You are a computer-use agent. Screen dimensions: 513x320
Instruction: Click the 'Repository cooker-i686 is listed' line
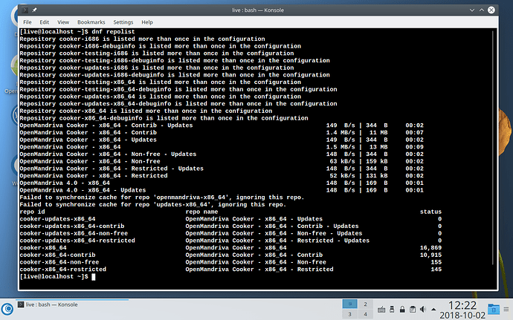(x=142, y=39)
